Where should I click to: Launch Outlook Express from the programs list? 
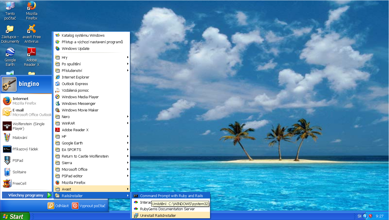click(92, 84)
